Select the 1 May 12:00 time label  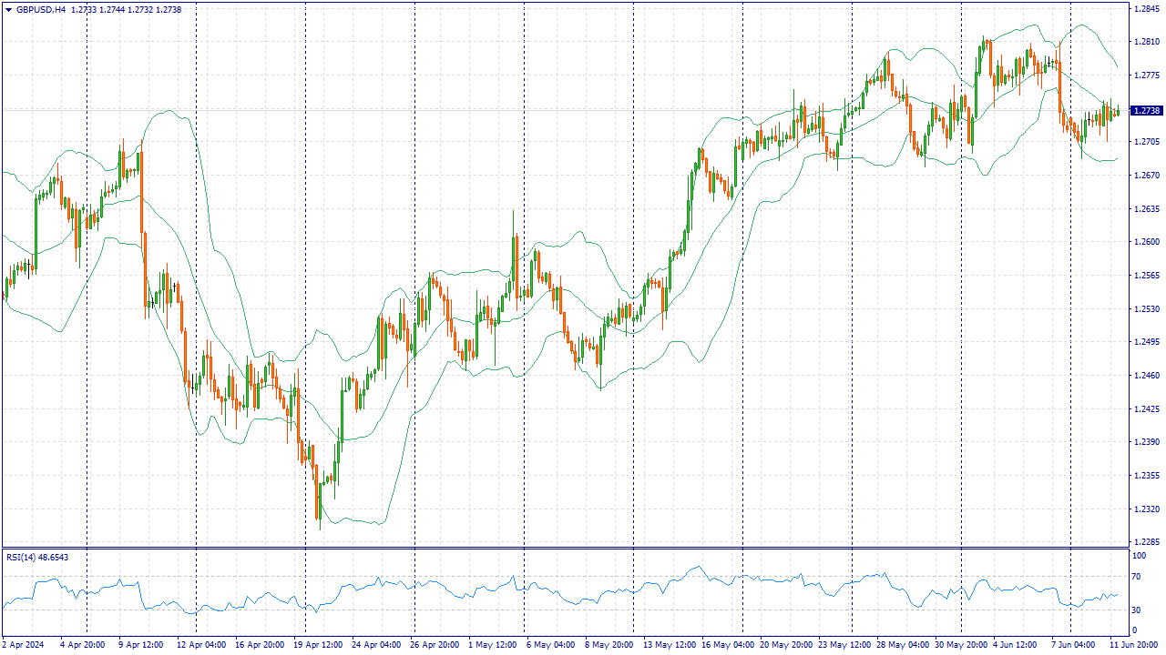click(x=491, y=644)
